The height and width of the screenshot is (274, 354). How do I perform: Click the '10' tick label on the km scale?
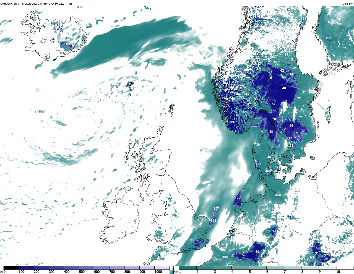pyautogui.click(x=338, y=272)
